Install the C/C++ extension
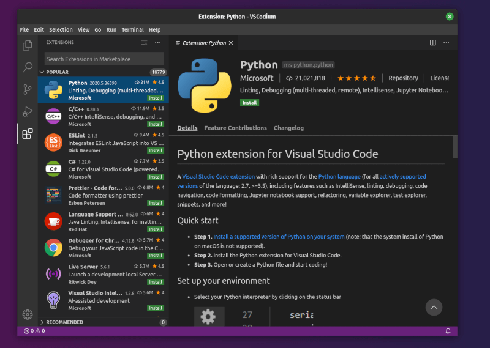This screenshot has height=348, width=490. click(x=156, y=124)
